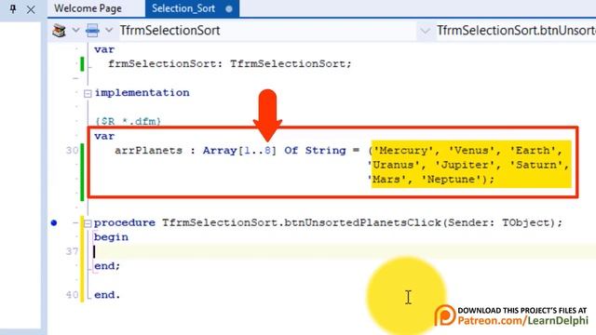Click the 'Saturn' string literal
Screen dimensions: 596x335
[x=536, y=165]
